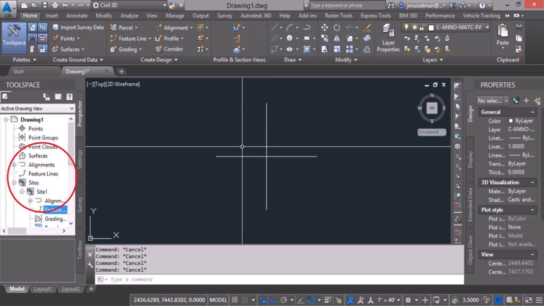This screenshot has height=306, width=544.
Task: Click Import Survey Data
Action: point(78,28)
